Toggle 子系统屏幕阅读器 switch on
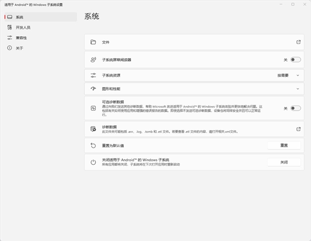 [295, 60]
